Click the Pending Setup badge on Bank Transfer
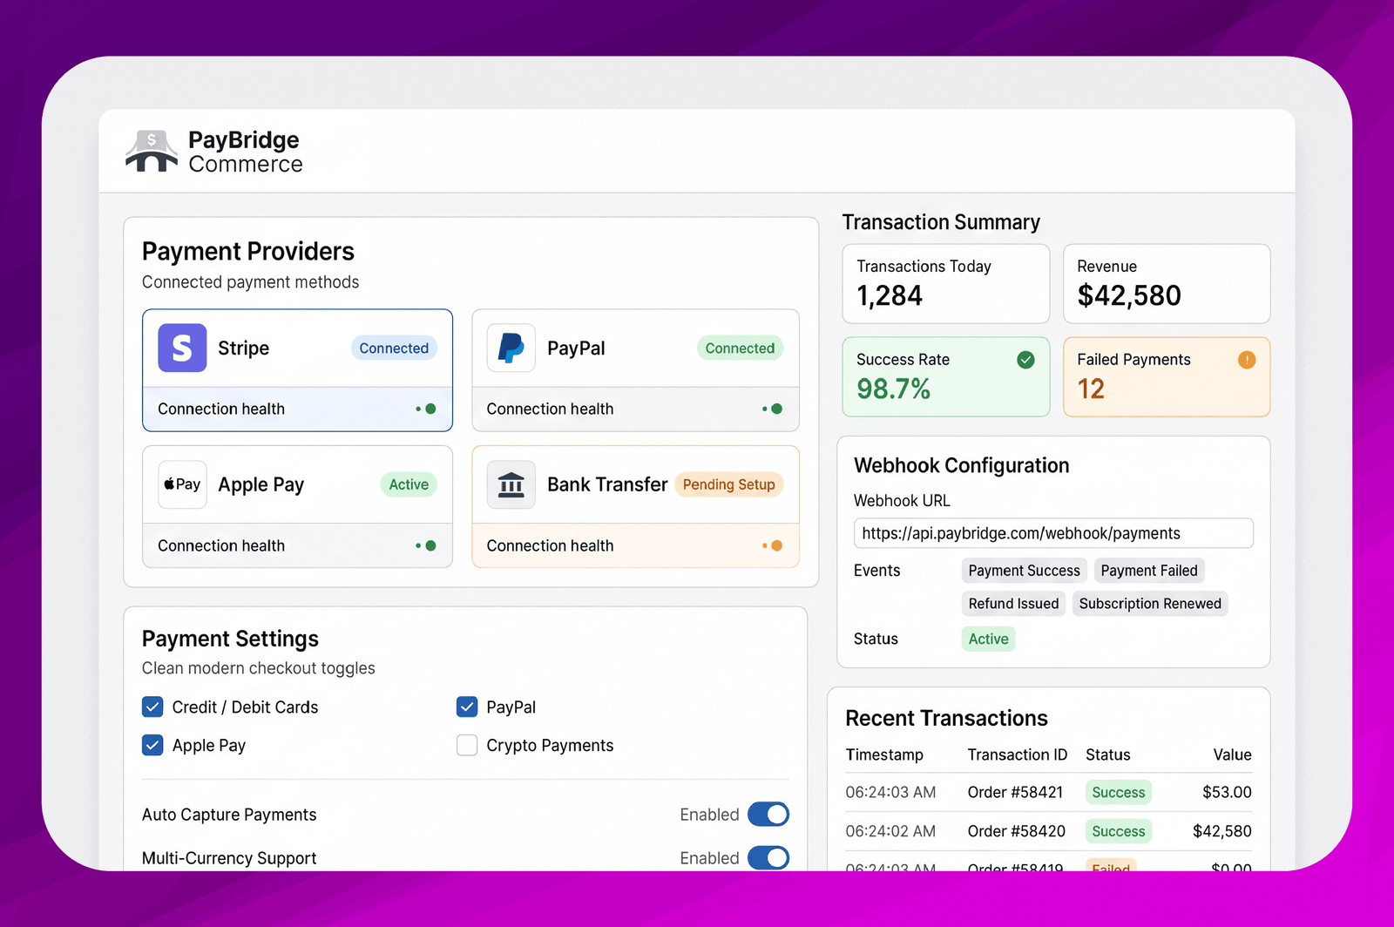The height and width of the screenshot is (927, 1394). pos(729,484)
